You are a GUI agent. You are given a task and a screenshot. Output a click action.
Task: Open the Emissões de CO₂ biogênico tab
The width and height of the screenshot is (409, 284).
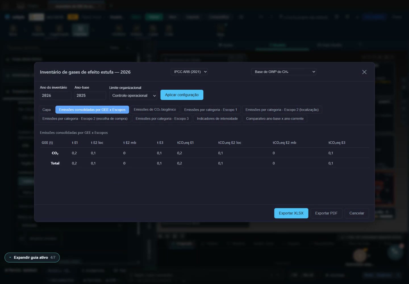tap(155, 110)
